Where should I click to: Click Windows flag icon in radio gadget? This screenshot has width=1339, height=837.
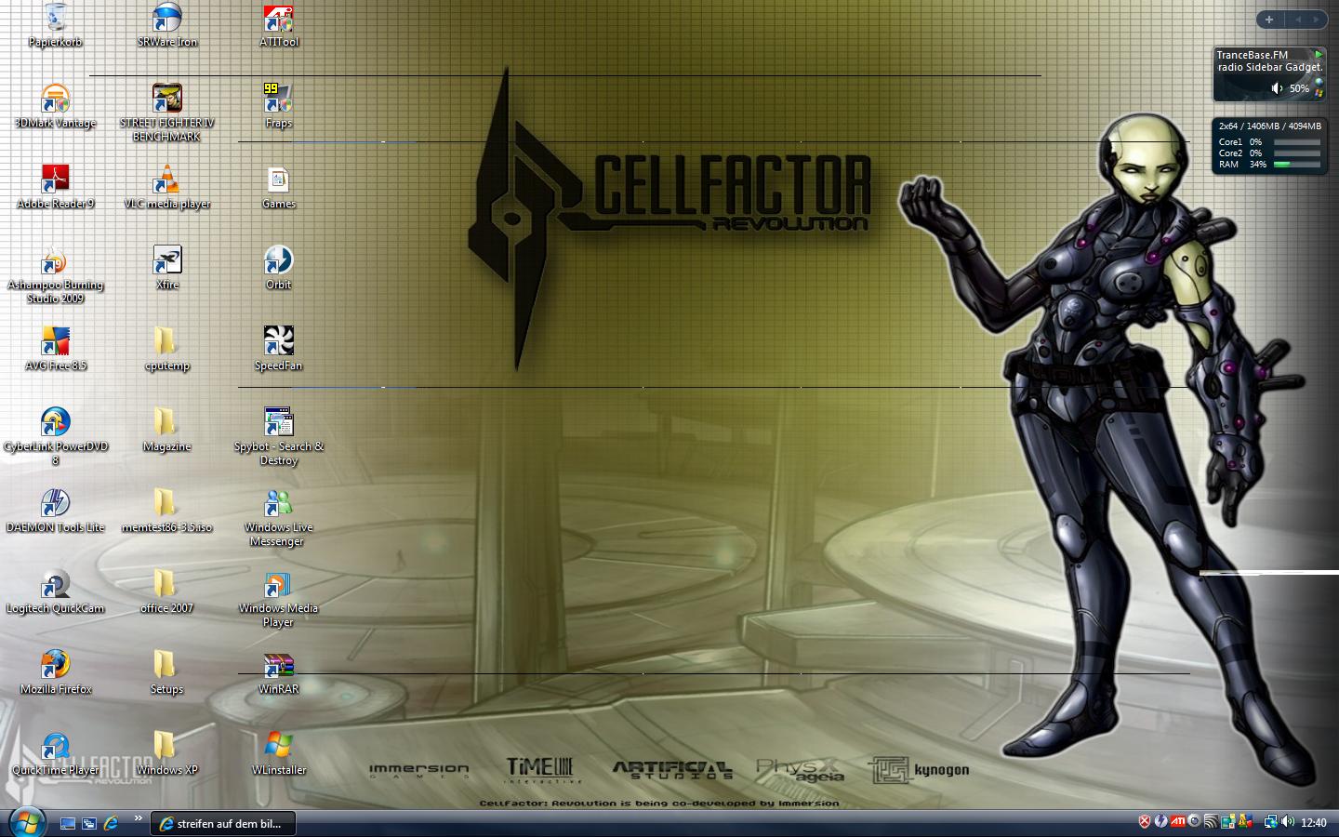1319,94
